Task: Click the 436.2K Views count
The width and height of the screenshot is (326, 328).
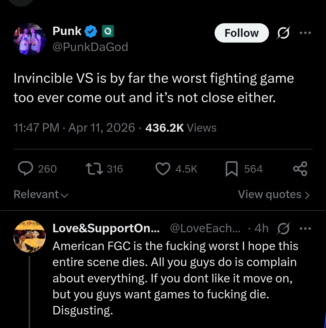Action: pyautogui.click(x=181, y=128)
